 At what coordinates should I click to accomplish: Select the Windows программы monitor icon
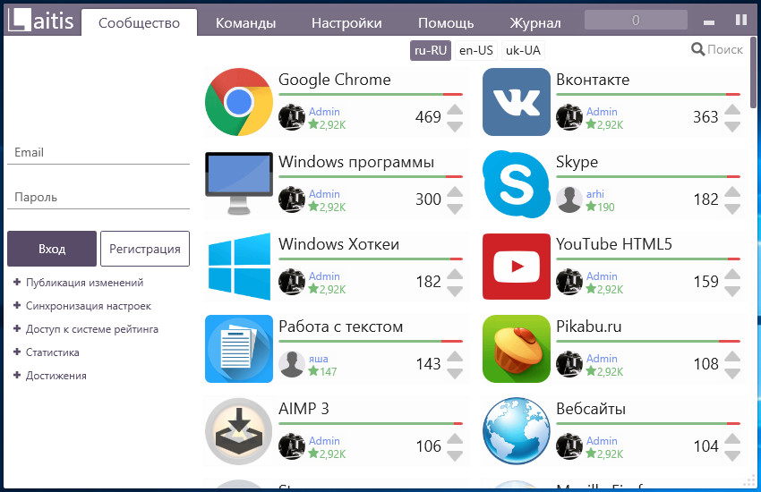[x=239, y=183]
